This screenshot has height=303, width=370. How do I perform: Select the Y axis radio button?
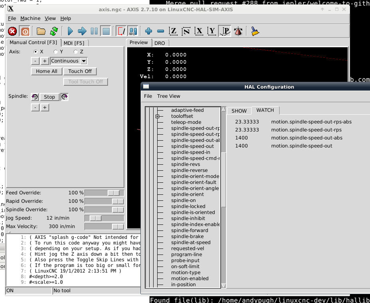tap(56, 52)
